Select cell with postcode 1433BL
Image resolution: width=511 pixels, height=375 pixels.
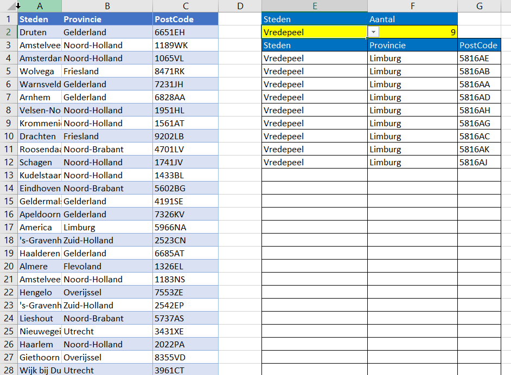186,175
